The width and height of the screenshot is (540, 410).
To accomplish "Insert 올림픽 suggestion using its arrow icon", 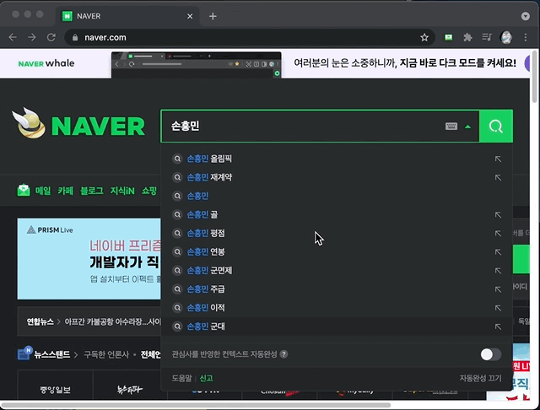I will pyautogui.click(x=498, y=159).
